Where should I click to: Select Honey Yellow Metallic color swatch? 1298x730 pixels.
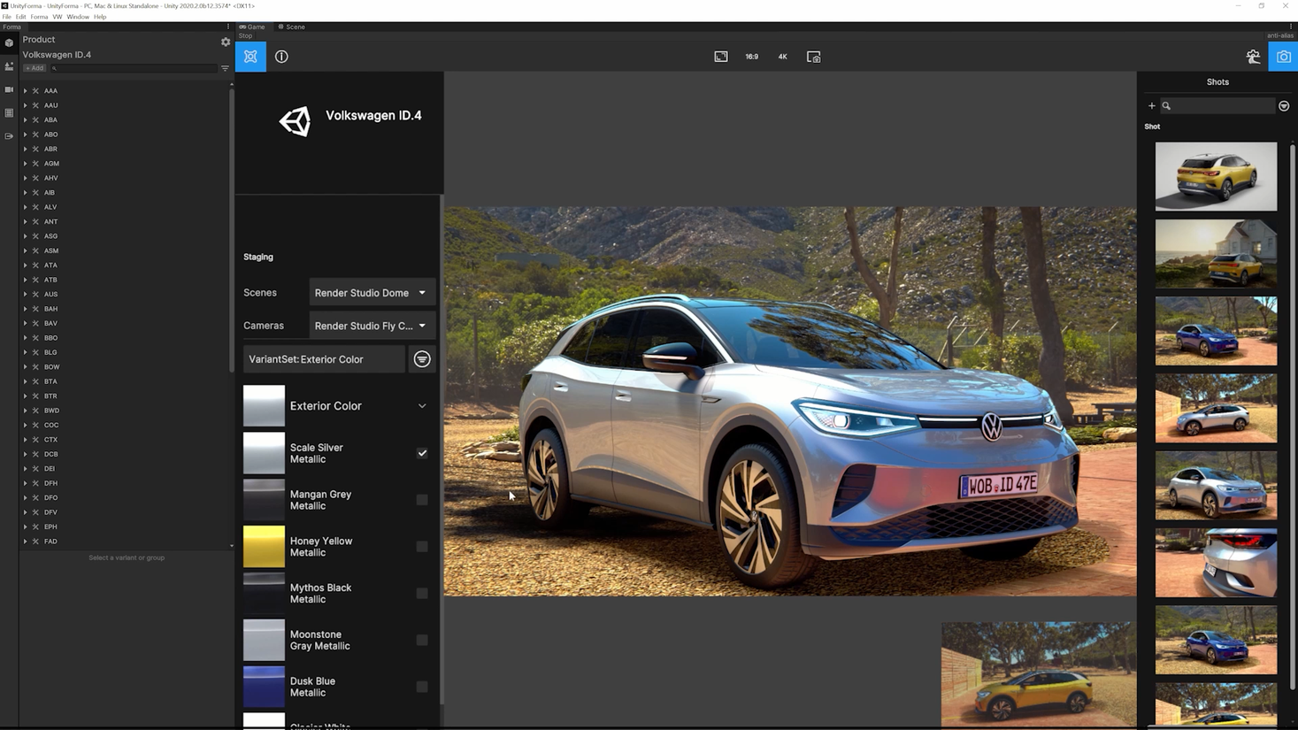[264, 547]
